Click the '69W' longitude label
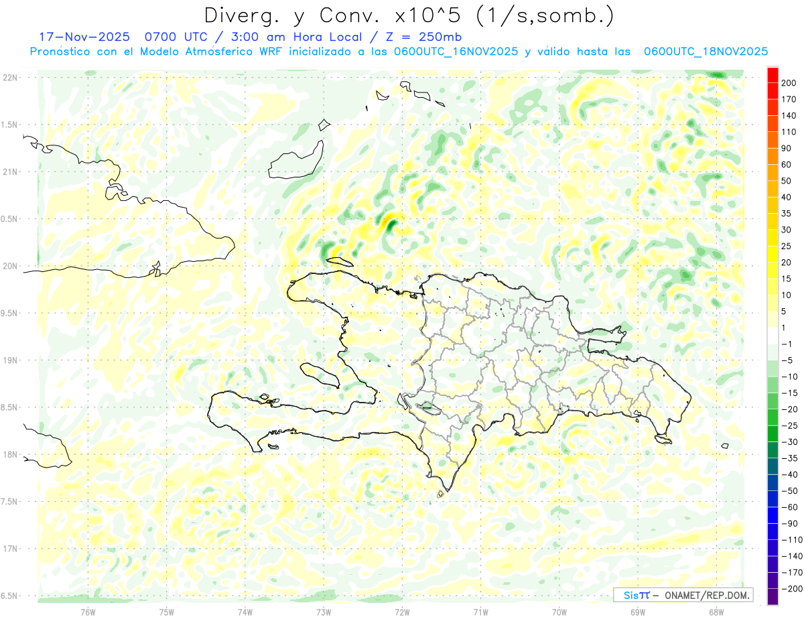This screenshot has width=804, height=621. (638, 612)
